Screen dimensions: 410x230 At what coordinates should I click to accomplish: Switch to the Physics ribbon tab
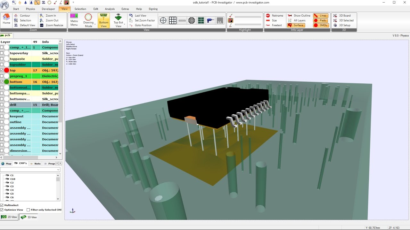[30, 9]
